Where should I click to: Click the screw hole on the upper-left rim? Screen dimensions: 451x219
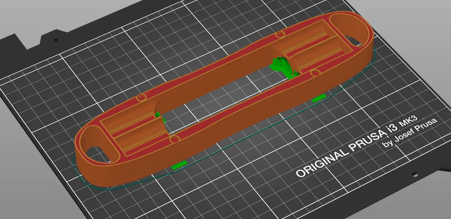click(142, 97)
